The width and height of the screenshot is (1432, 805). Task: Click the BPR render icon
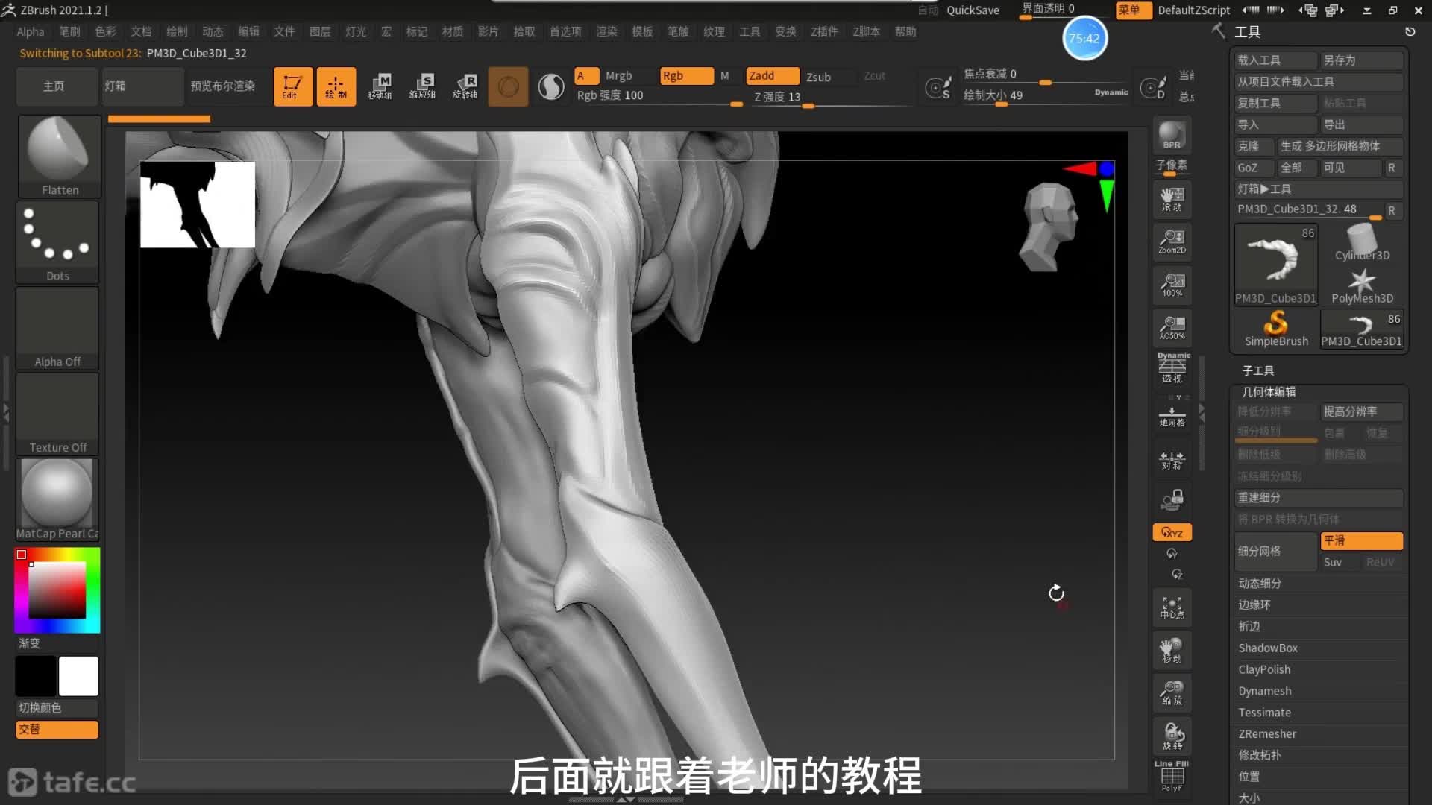coord(1172,136)
